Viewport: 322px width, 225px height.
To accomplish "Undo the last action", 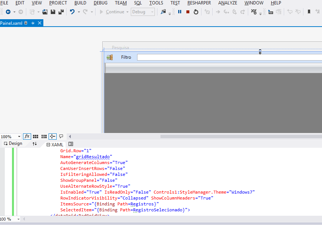I will pos(72,12).
